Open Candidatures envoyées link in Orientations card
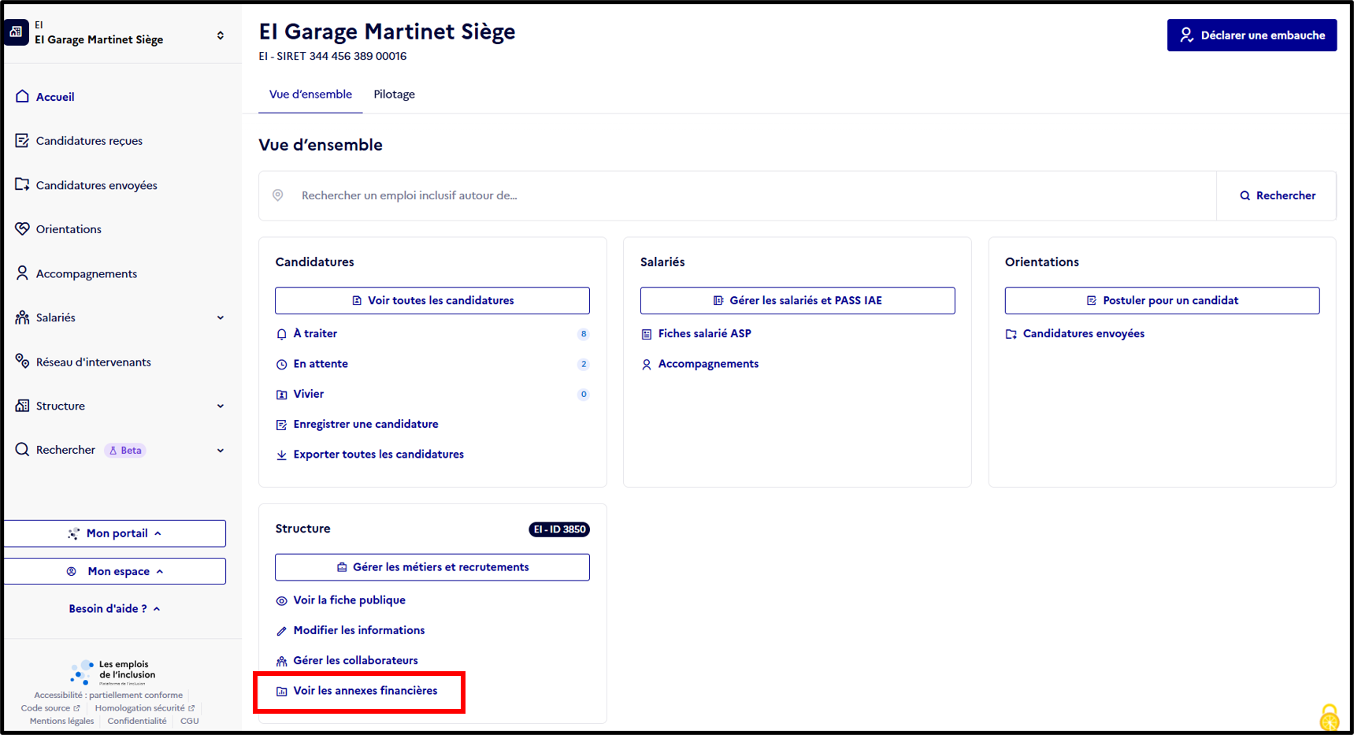1354x735 pixels. click(x=1083, y=334)
